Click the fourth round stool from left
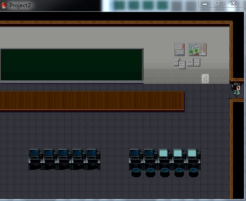Screen dimensions: 246x201 [x=179, y=172]
